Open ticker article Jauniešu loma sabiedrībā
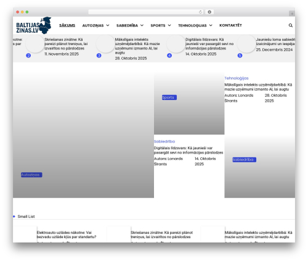The height and width of the screenshot is (261, 308). (x=275, y=41)
